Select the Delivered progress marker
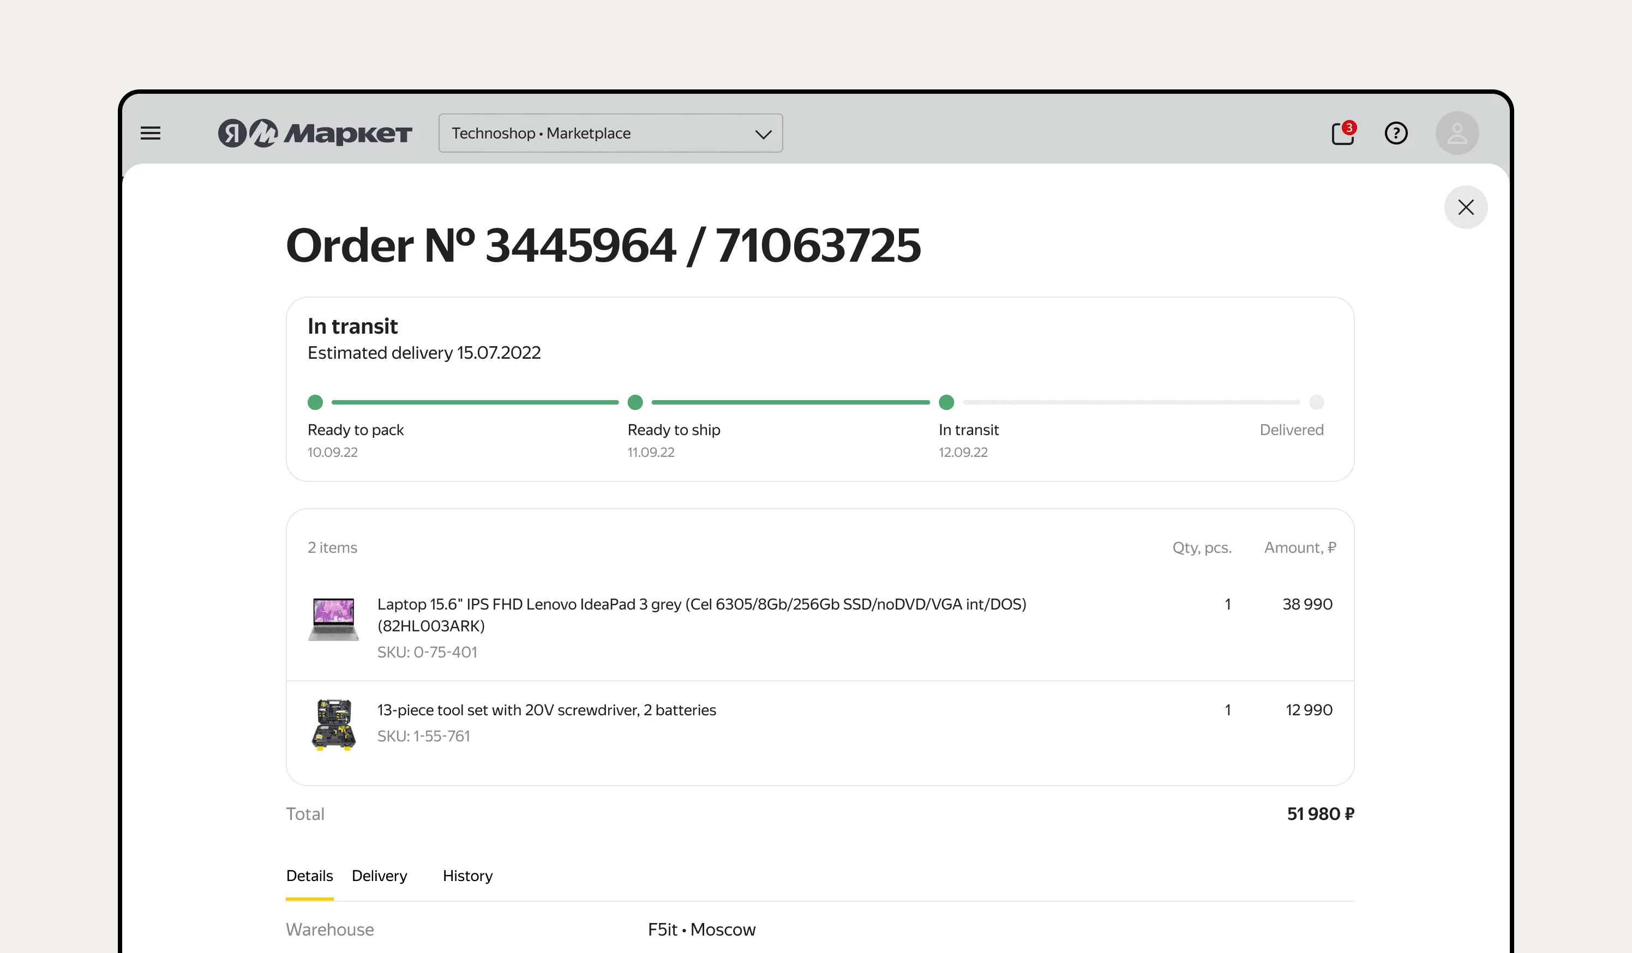Screen dimensions: 1632x953 point(1317,403)
